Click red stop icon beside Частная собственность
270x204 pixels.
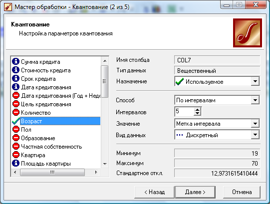(16, 146)
